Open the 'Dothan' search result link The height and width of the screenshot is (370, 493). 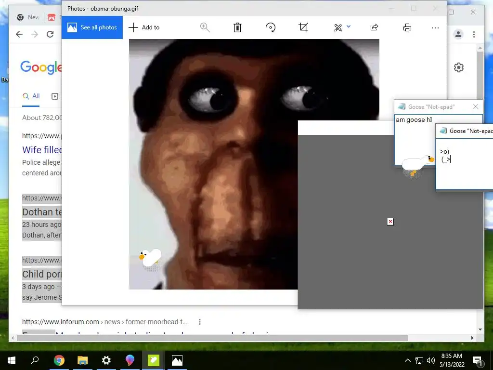pyautogui.click(x=42, y=212)
